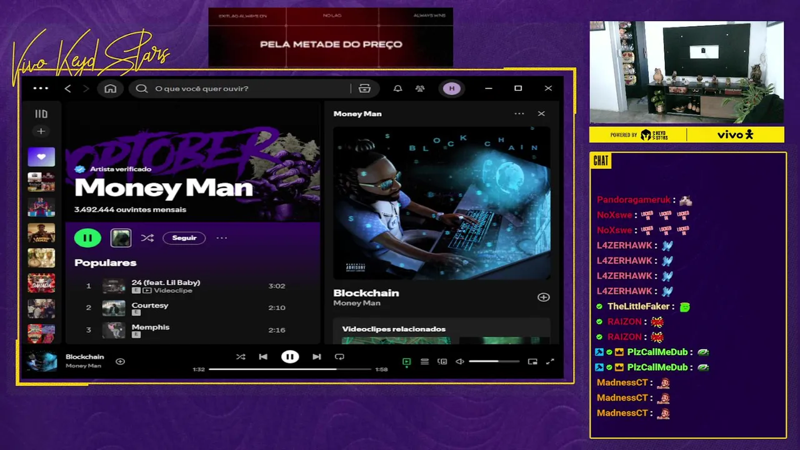Open the second sidebar playlist thumbnail
The height and width of the screenshot is (450, 800).
tap(41, 182)
